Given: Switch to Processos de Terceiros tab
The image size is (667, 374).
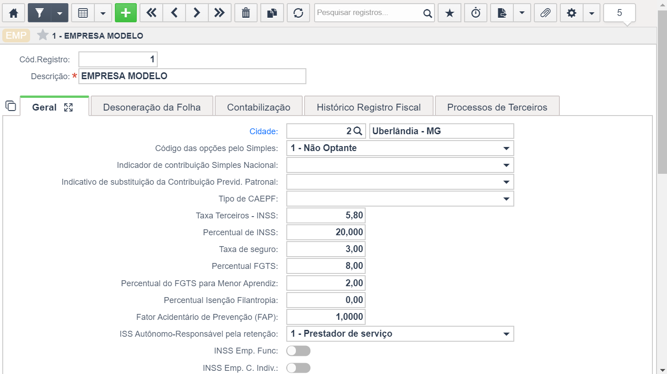Looking at the screenshot, I should [x=497, y=107].
